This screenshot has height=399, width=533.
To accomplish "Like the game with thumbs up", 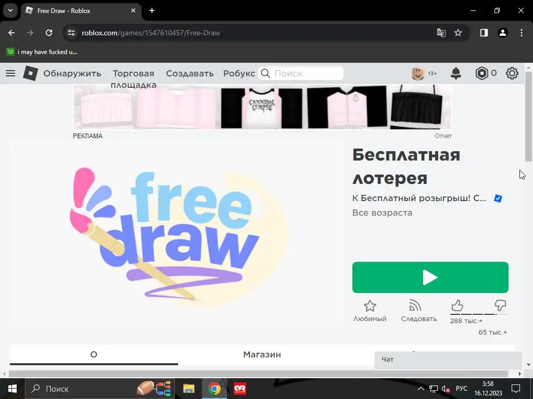I will click(x=457, y=305).
